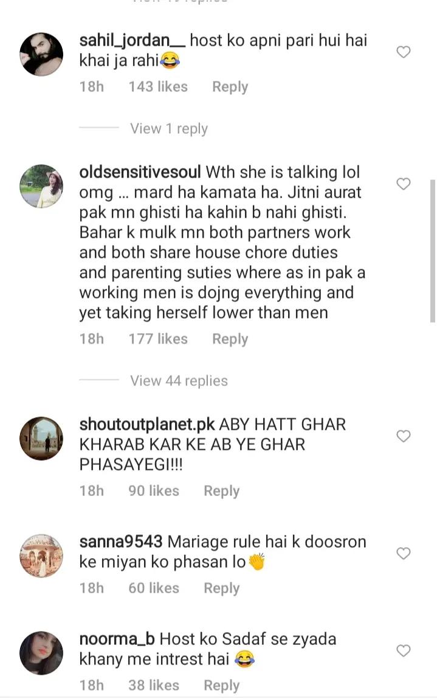Open sanna9543's profile avatar
Screen dimensions: 437x699
pos(41,556)
